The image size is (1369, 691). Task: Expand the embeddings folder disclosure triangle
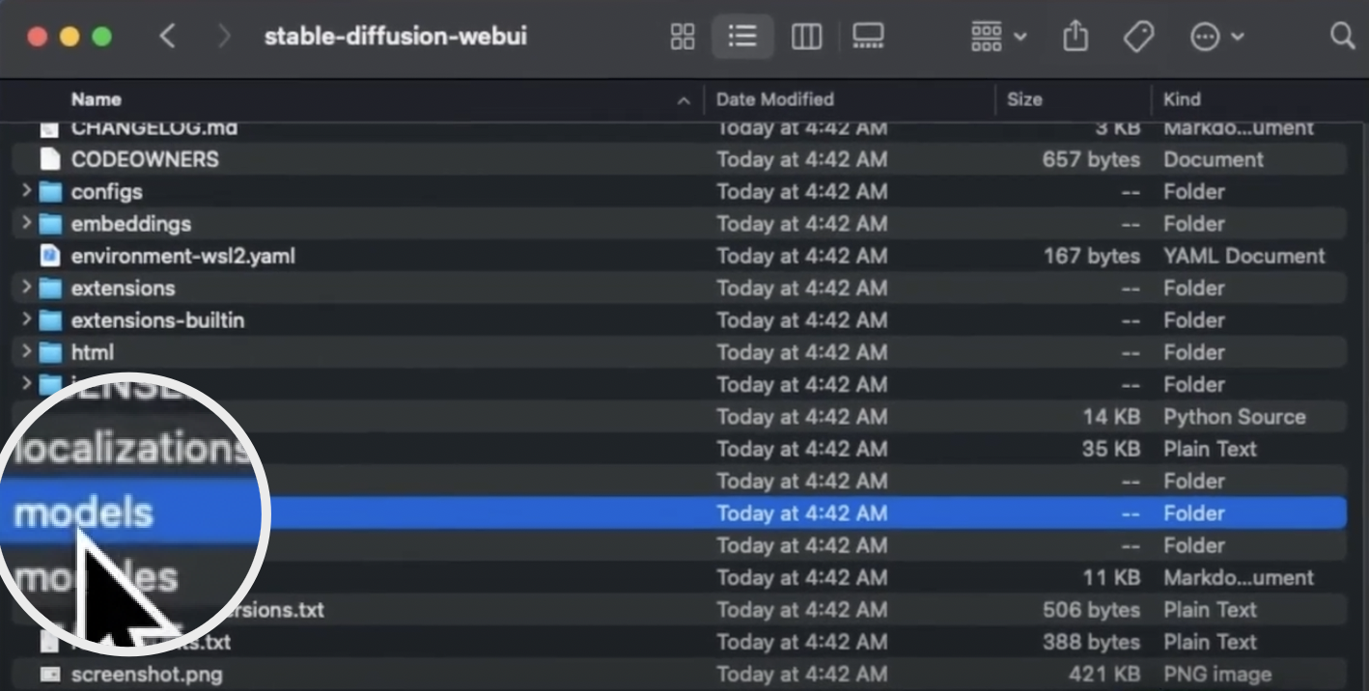26,223
